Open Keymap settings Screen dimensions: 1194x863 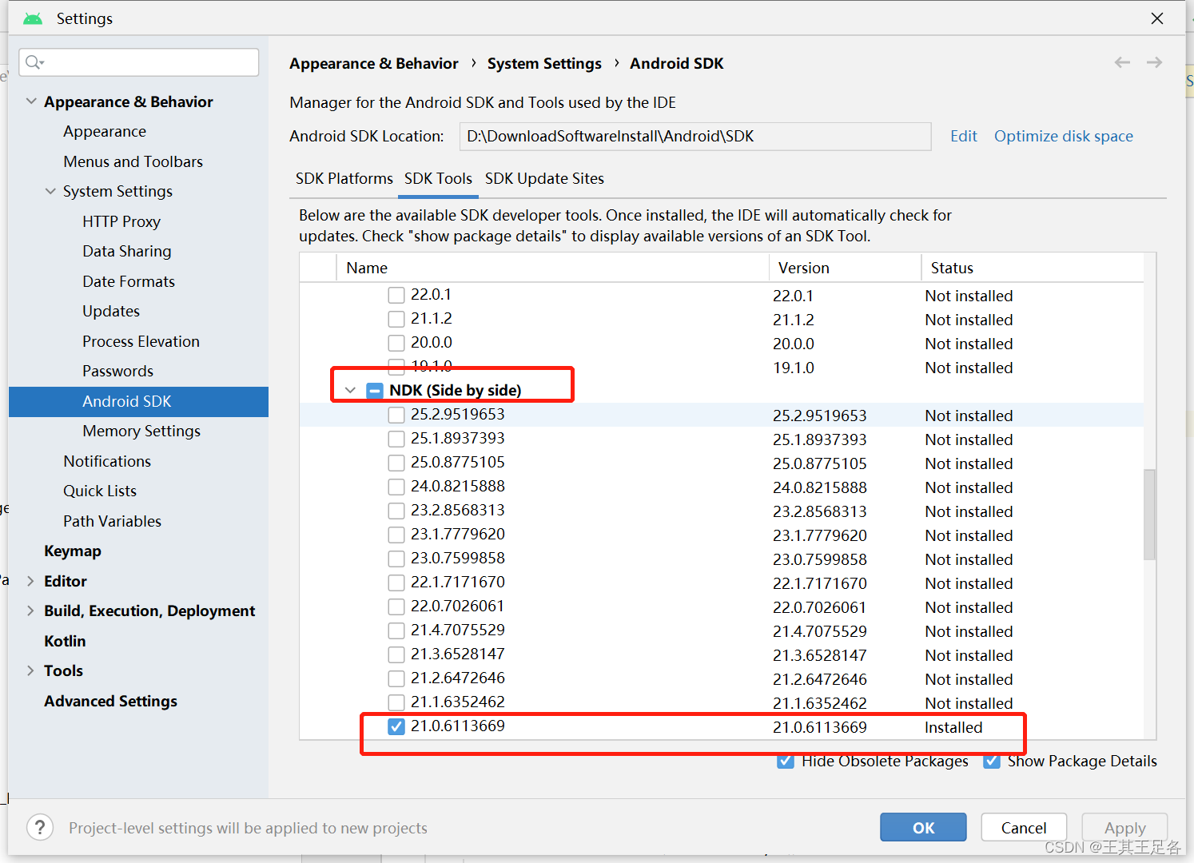point(73,551)
